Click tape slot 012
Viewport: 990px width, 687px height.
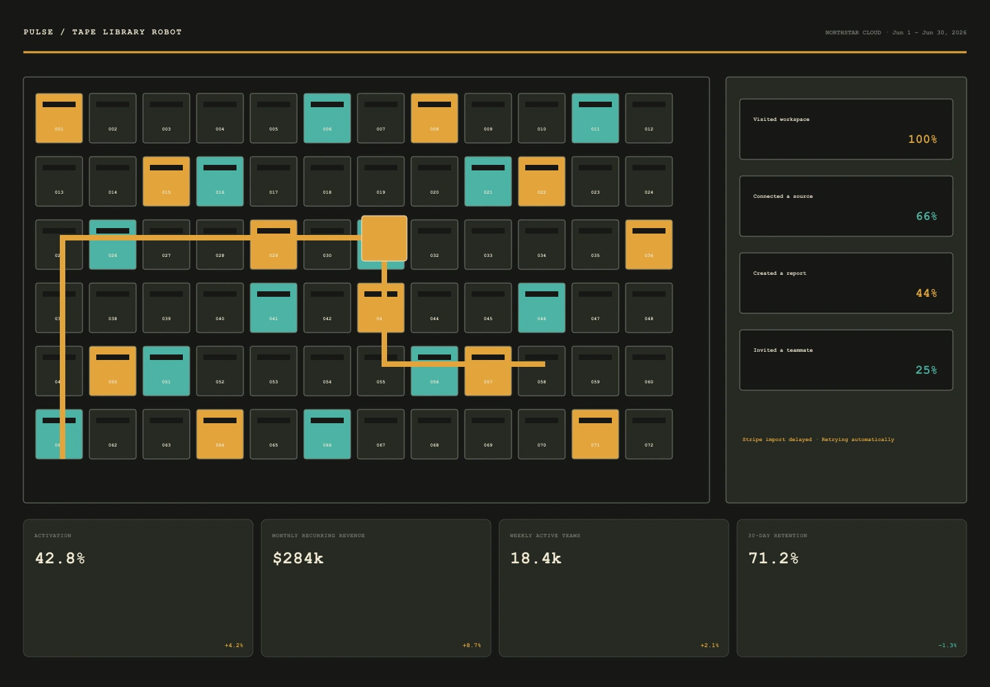[x=649, y=118]
